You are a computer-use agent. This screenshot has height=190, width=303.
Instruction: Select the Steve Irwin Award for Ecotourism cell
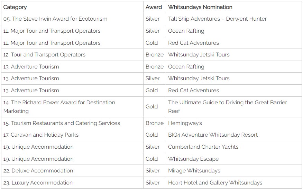click(55, 19)
